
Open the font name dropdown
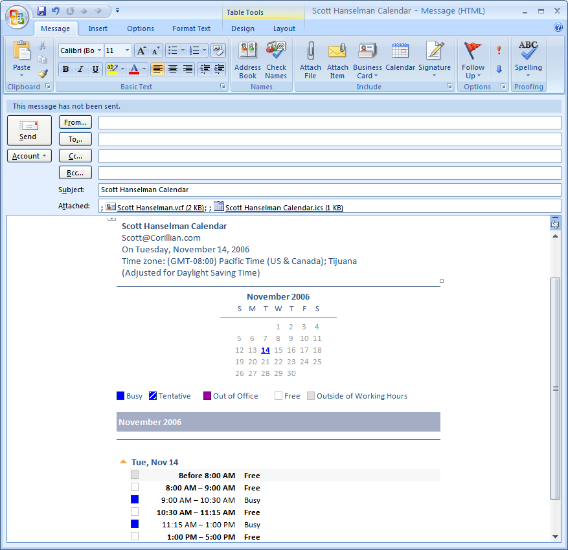(x=99, y=50)
